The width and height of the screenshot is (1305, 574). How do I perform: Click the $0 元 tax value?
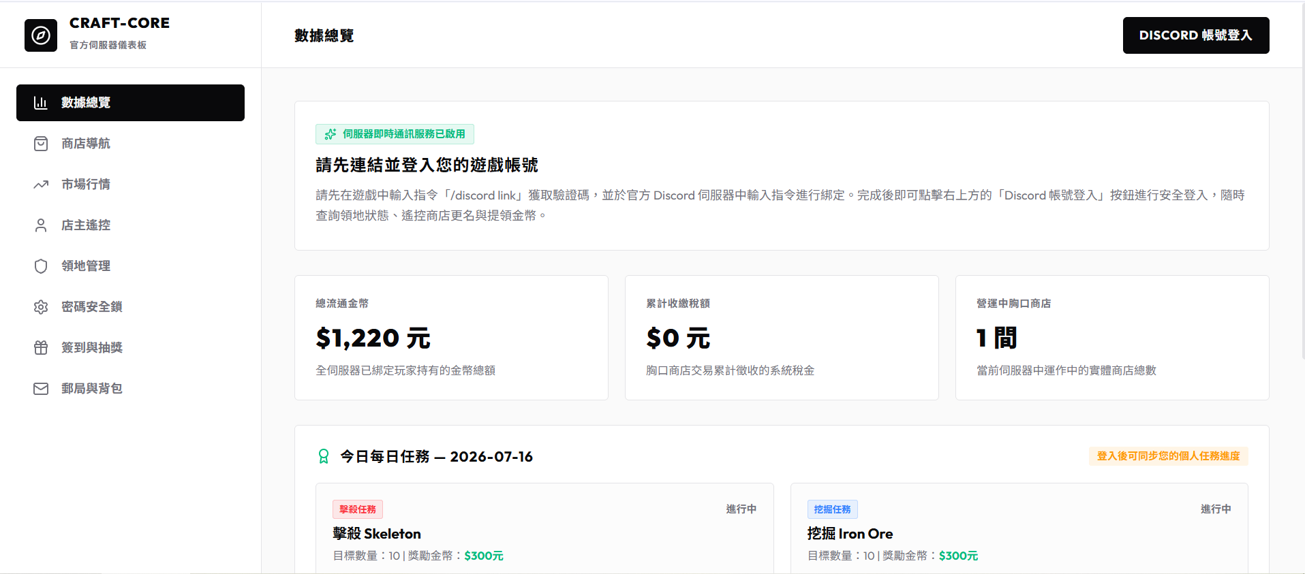tap(678, 338)
